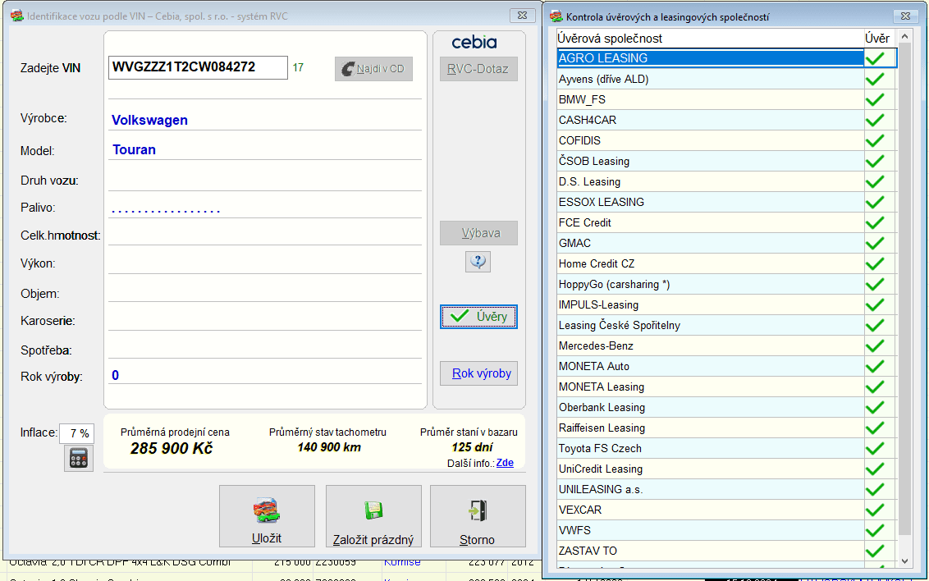Select the CASH4CAR row
The image size is (929, 581).
tap(726, 120)
